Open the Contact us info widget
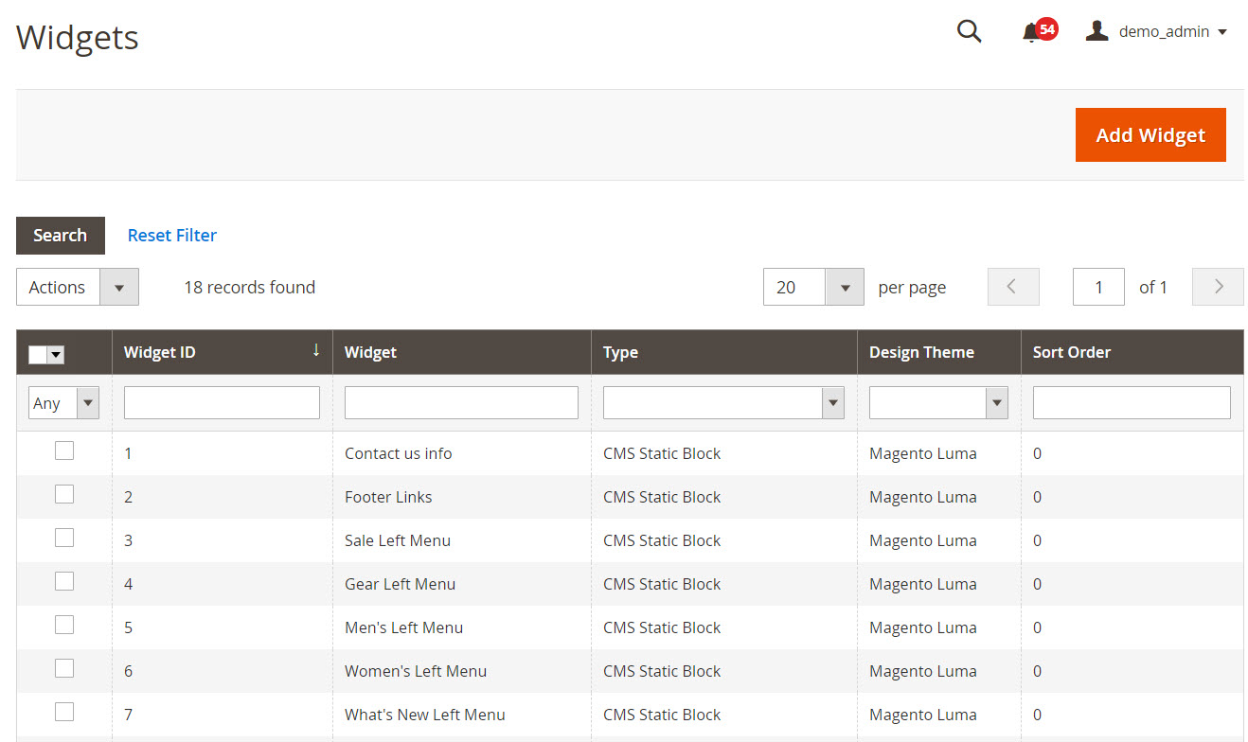Viewport: 1248px width, 742px height. [x=399, y=453]
